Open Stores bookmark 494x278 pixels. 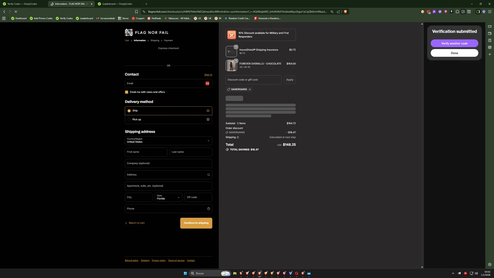click(x=123, y=18)
